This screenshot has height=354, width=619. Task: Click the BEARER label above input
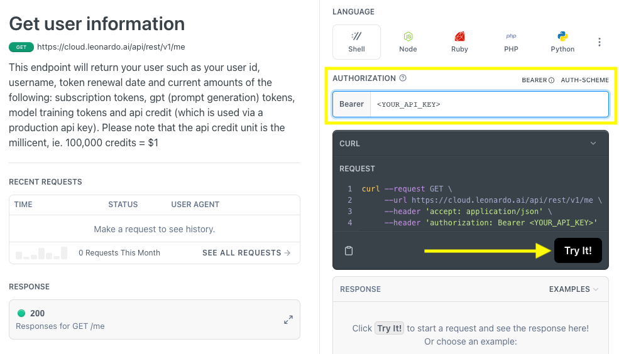coord(534,80)
